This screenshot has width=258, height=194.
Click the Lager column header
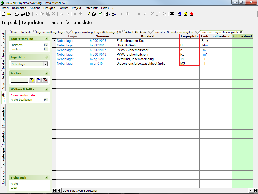[x=73, y=36]
